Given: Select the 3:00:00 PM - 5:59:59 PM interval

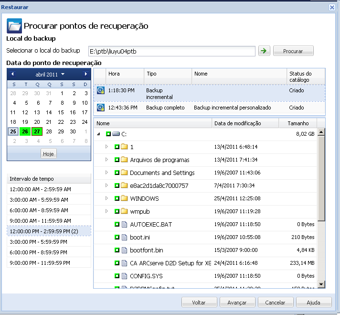Looking at the screenshot, I should point(49,241).
